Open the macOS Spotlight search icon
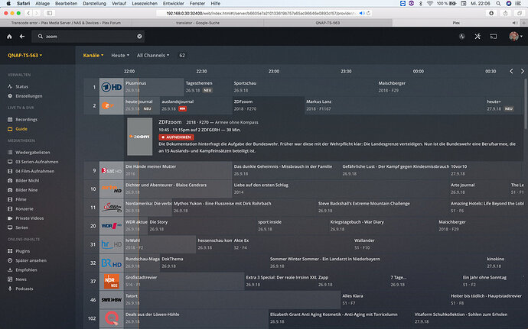 [498, 3]
